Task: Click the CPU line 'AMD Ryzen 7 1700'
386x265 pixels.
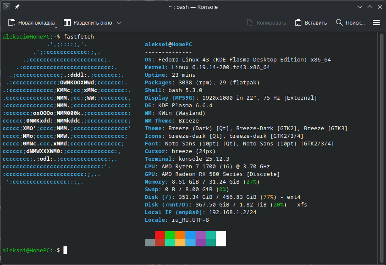Action: pyautogui.click(x=207, y=167)
